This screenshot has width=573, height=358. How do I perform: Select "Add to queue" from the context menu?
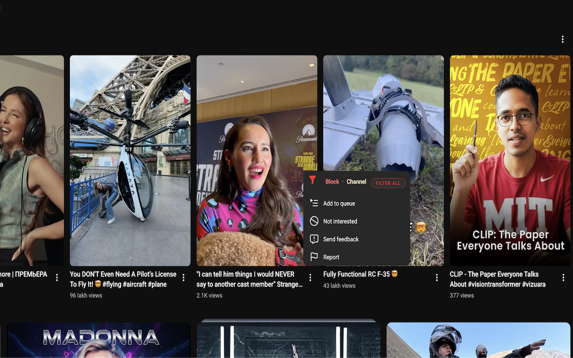(x=357, y=203)
